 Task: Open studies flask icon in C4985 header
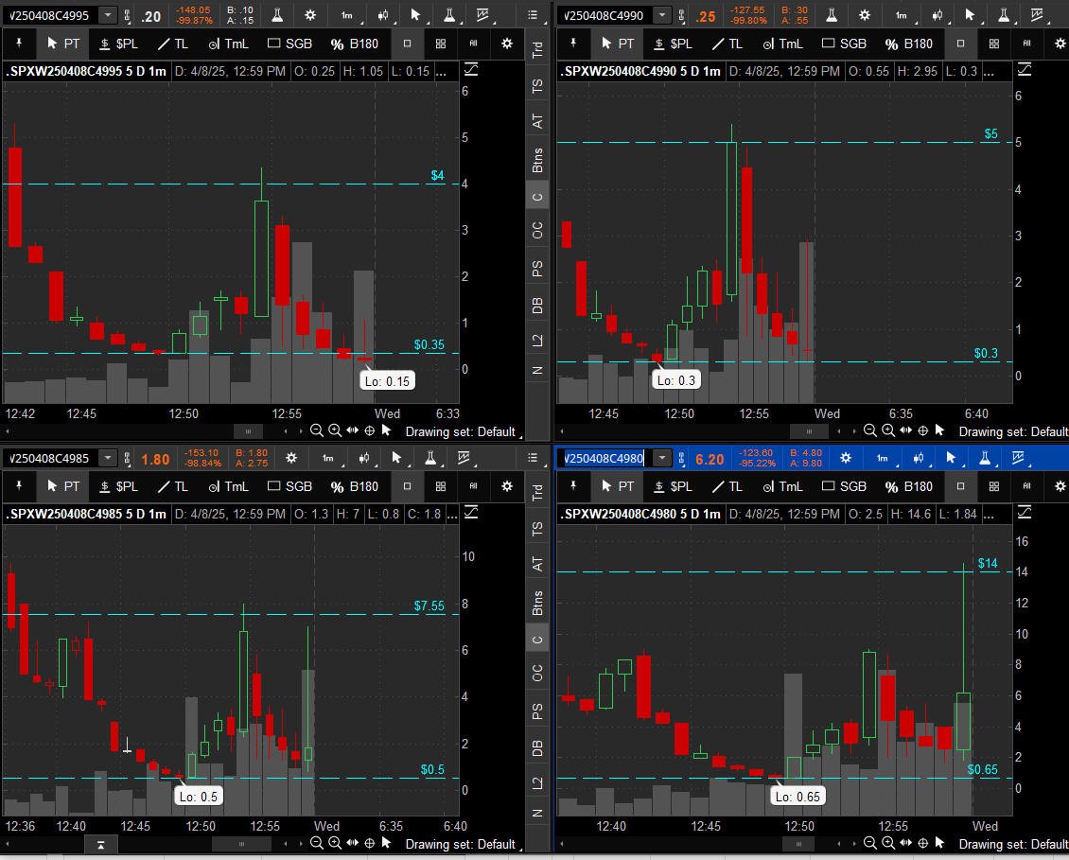coord(430,458)
